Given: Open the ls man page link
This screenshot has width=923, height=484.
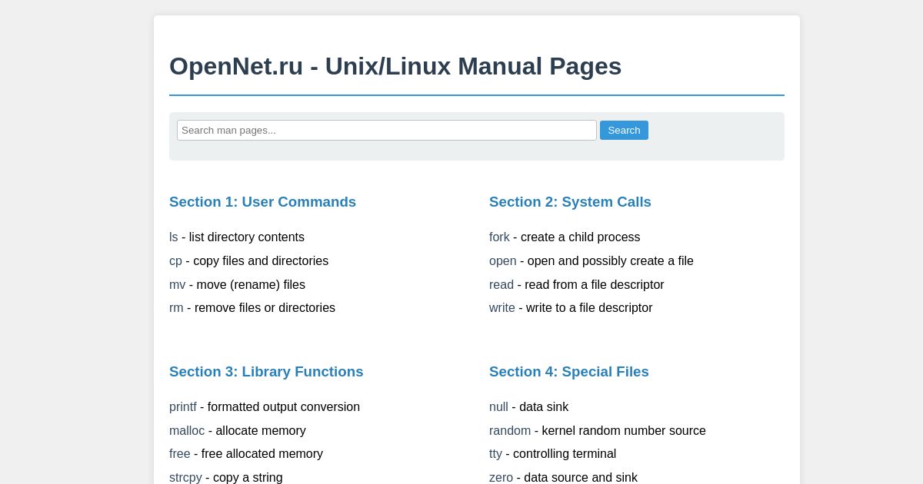Looking at the screenshot, I should click(173, 237).
